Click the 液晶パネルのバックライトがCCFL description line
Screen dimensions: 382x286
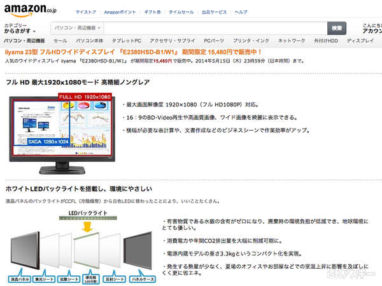(x=113, y=201)
